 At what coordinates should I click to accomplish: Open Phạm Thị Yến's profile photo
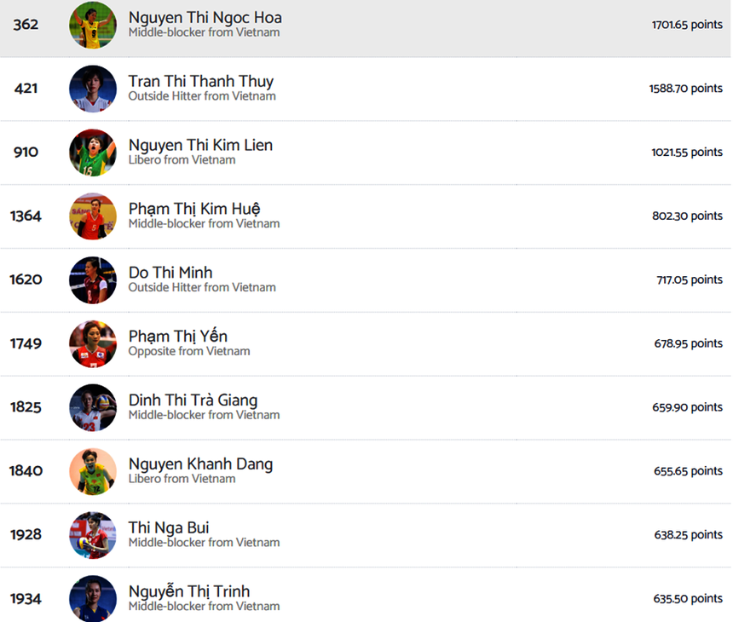(92, 343)
